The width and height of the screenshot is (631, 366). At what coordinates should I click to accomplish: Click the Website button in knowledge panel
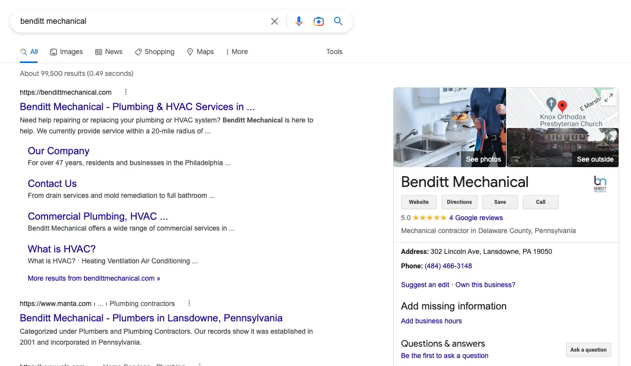click(419, 202)
